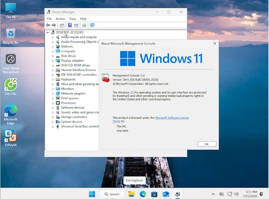
Task: Collapse the DESKTOP-2C2G24Q root node
Action: click(x=48, y=32)
